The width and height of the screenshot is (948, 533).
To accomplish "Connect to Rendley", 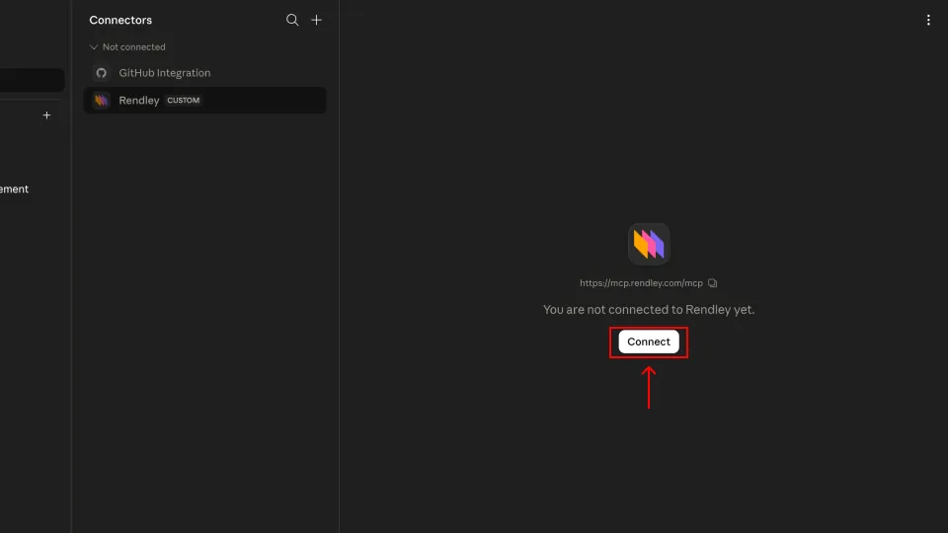I will tap(648, 342).
